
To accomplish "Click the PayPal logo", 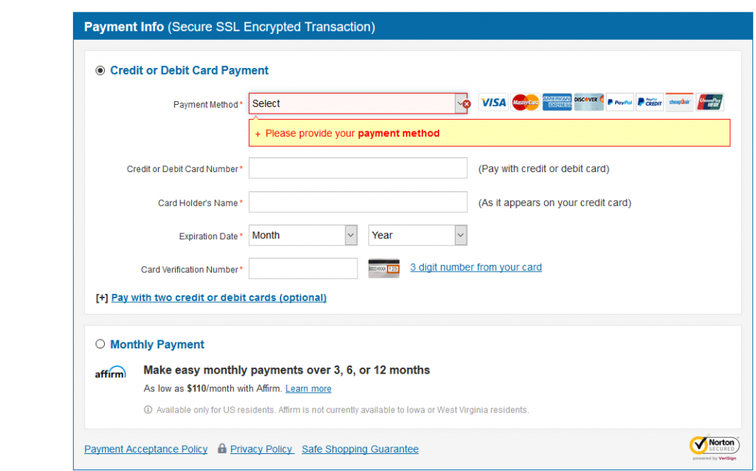I will [x=620, y=103].
